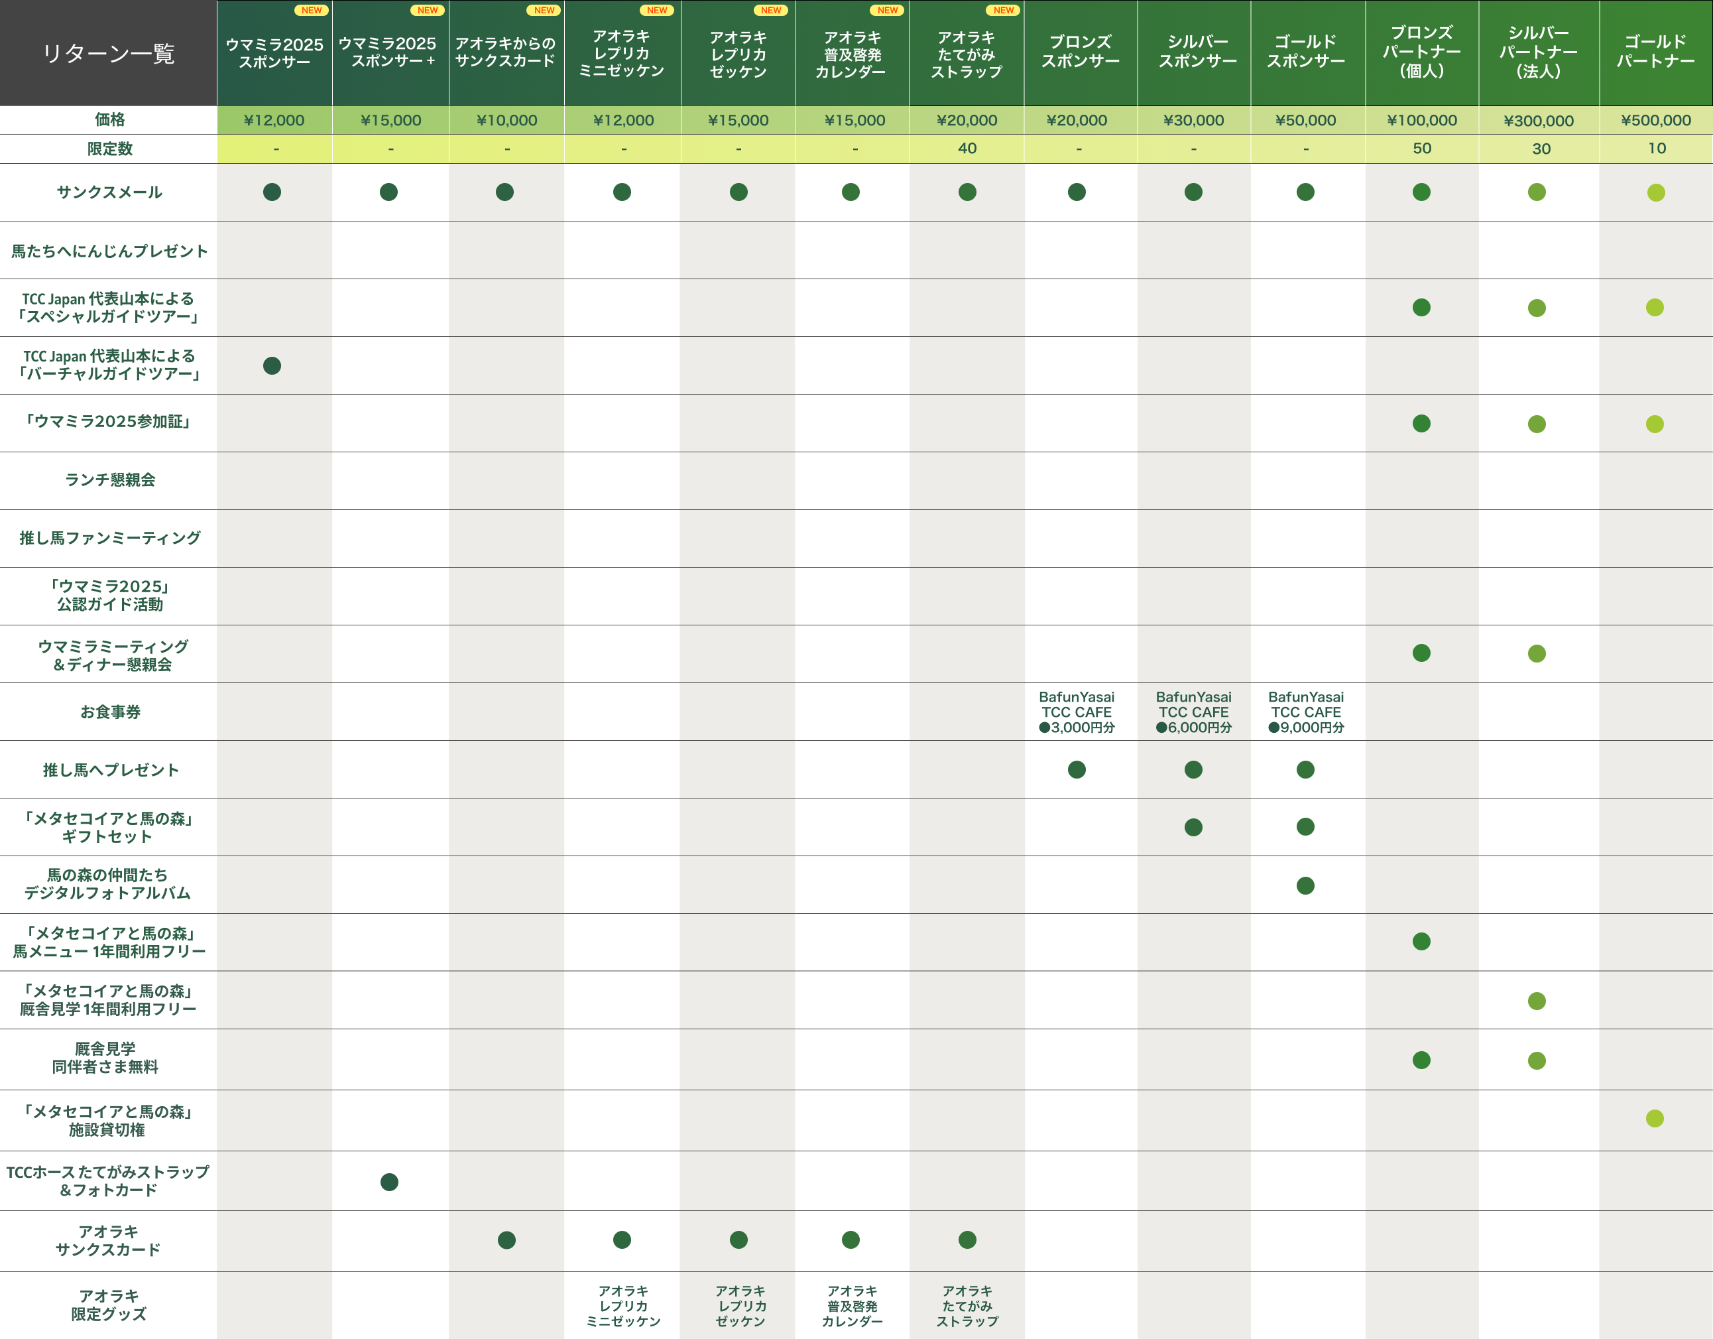
Task: Click デジタルフォトアルバム dot under ゴールドスポンサー
Action: pyautogui.click(x=1305, y=886)
